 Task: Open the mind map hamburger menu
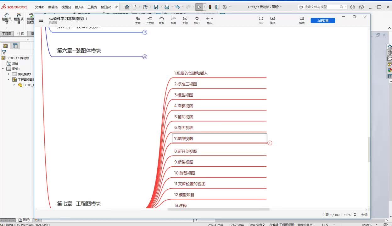coord(41,20)
